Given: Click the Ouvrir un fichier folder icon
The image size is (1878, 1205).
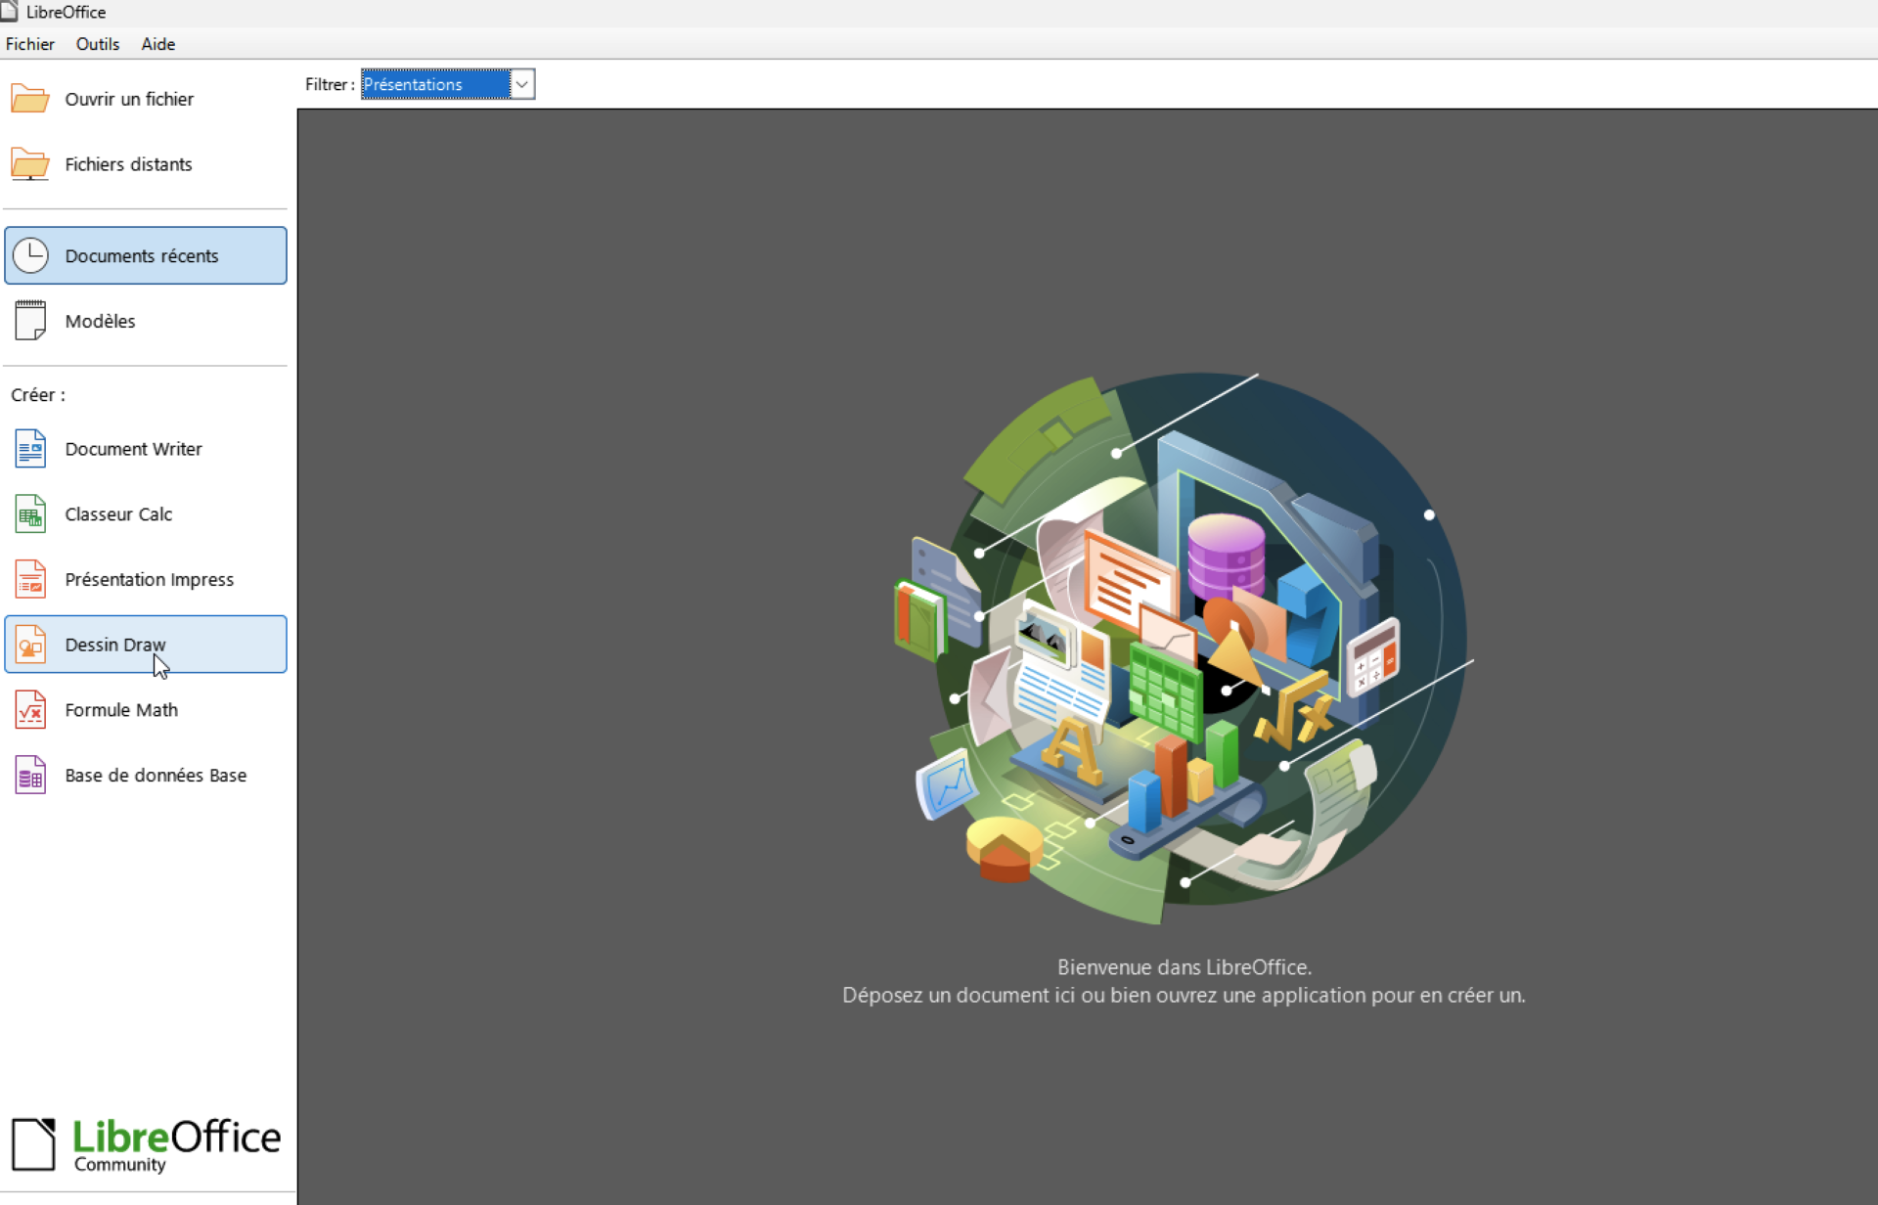Looking at the screenshot, I should click(30, 99).
